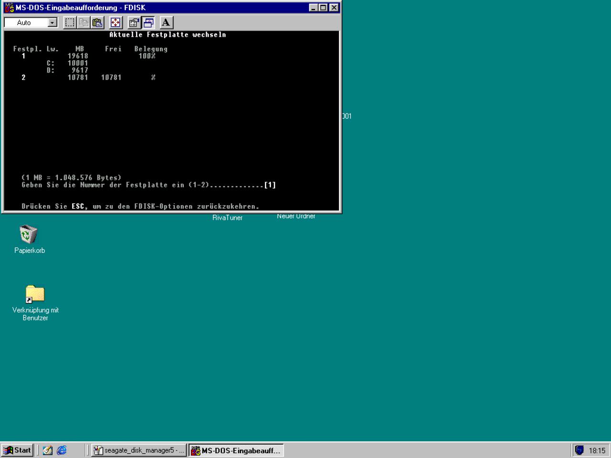Image resolution: width=611 pixels, height=458 pixels.
Task: Open the Auto font size dropdown
Action: pos(53,22)
